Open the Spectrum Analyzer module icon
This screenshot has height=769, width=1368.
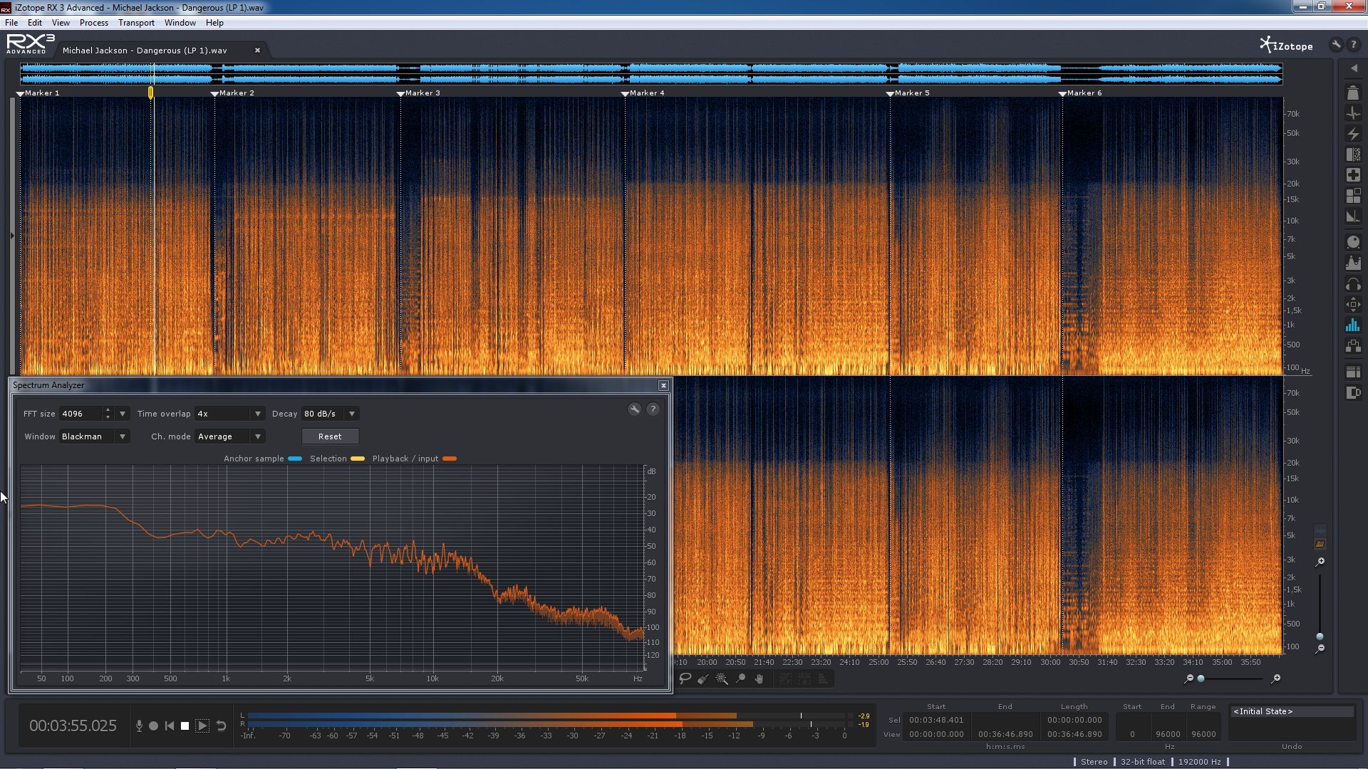point(1352,325)
